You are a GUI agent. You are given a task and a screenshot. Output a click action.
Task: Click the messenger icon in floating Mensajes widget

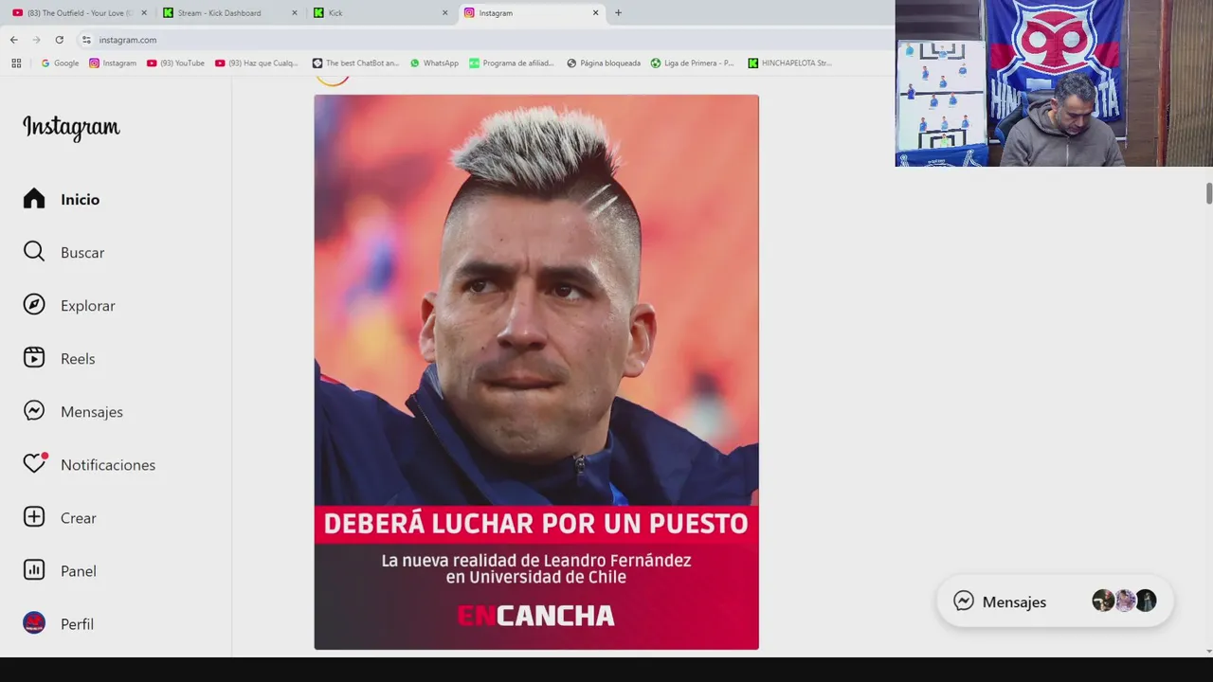pos(964,601)
